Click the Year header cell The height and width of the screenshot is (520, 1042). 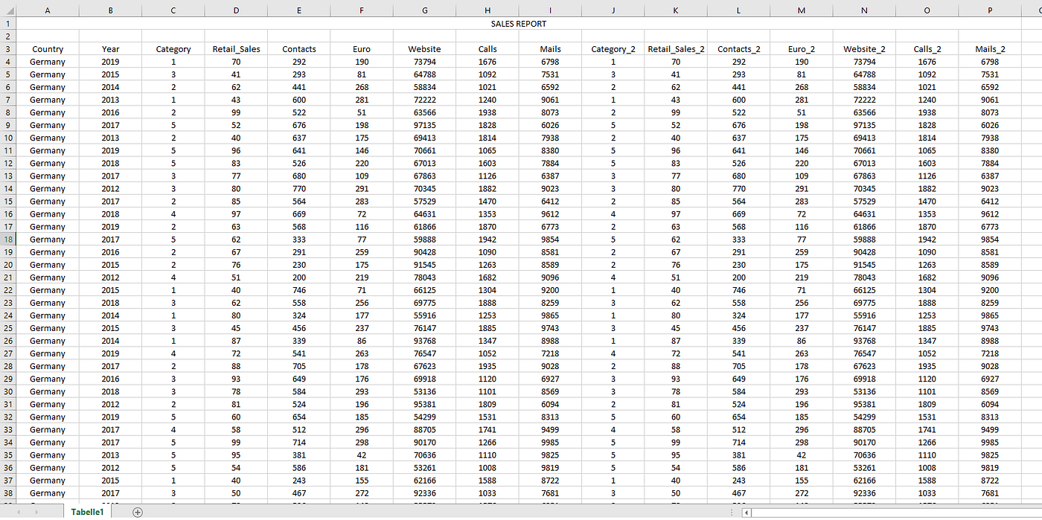110,49
